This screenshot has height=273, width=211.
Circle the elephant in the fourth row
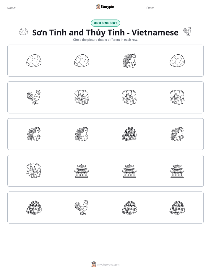coord(34,171)
